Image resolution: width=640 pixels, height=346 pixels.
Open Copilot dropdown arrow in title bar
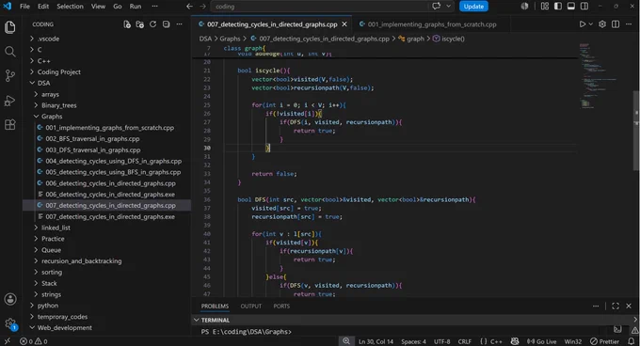click(449, 7)
